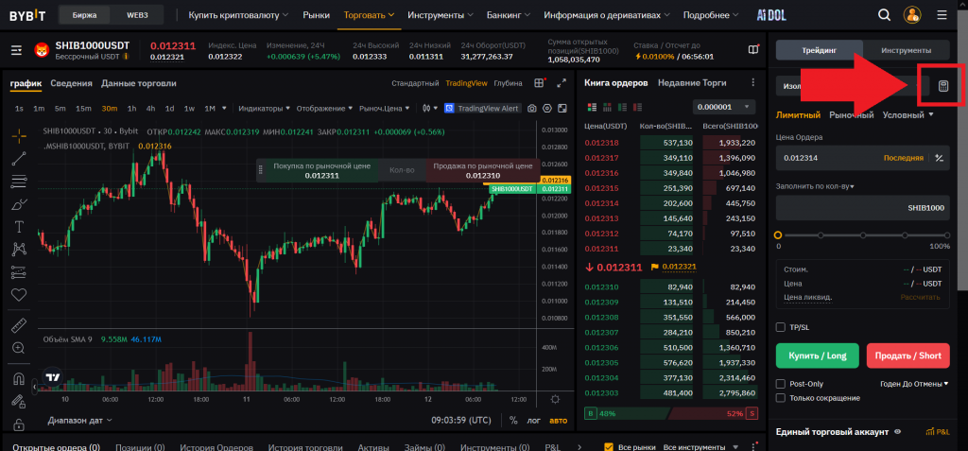Click the 0.012318 ask price row
Viewport: 968px width, 451px height.
click(669, 143)
